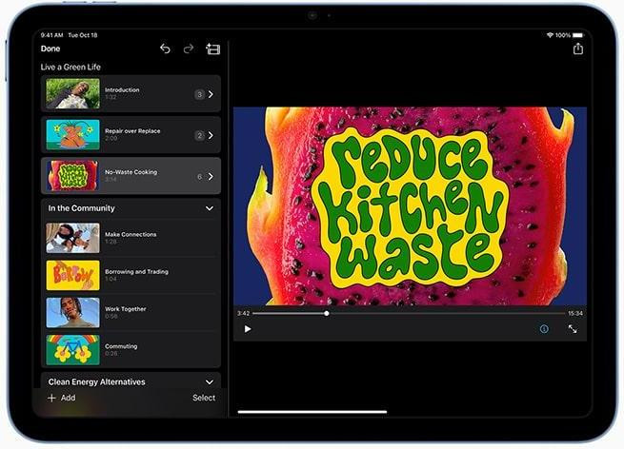Tap the Redo arrow icon
This screenshot has width=624, height=449.
(x=189, y=49)
